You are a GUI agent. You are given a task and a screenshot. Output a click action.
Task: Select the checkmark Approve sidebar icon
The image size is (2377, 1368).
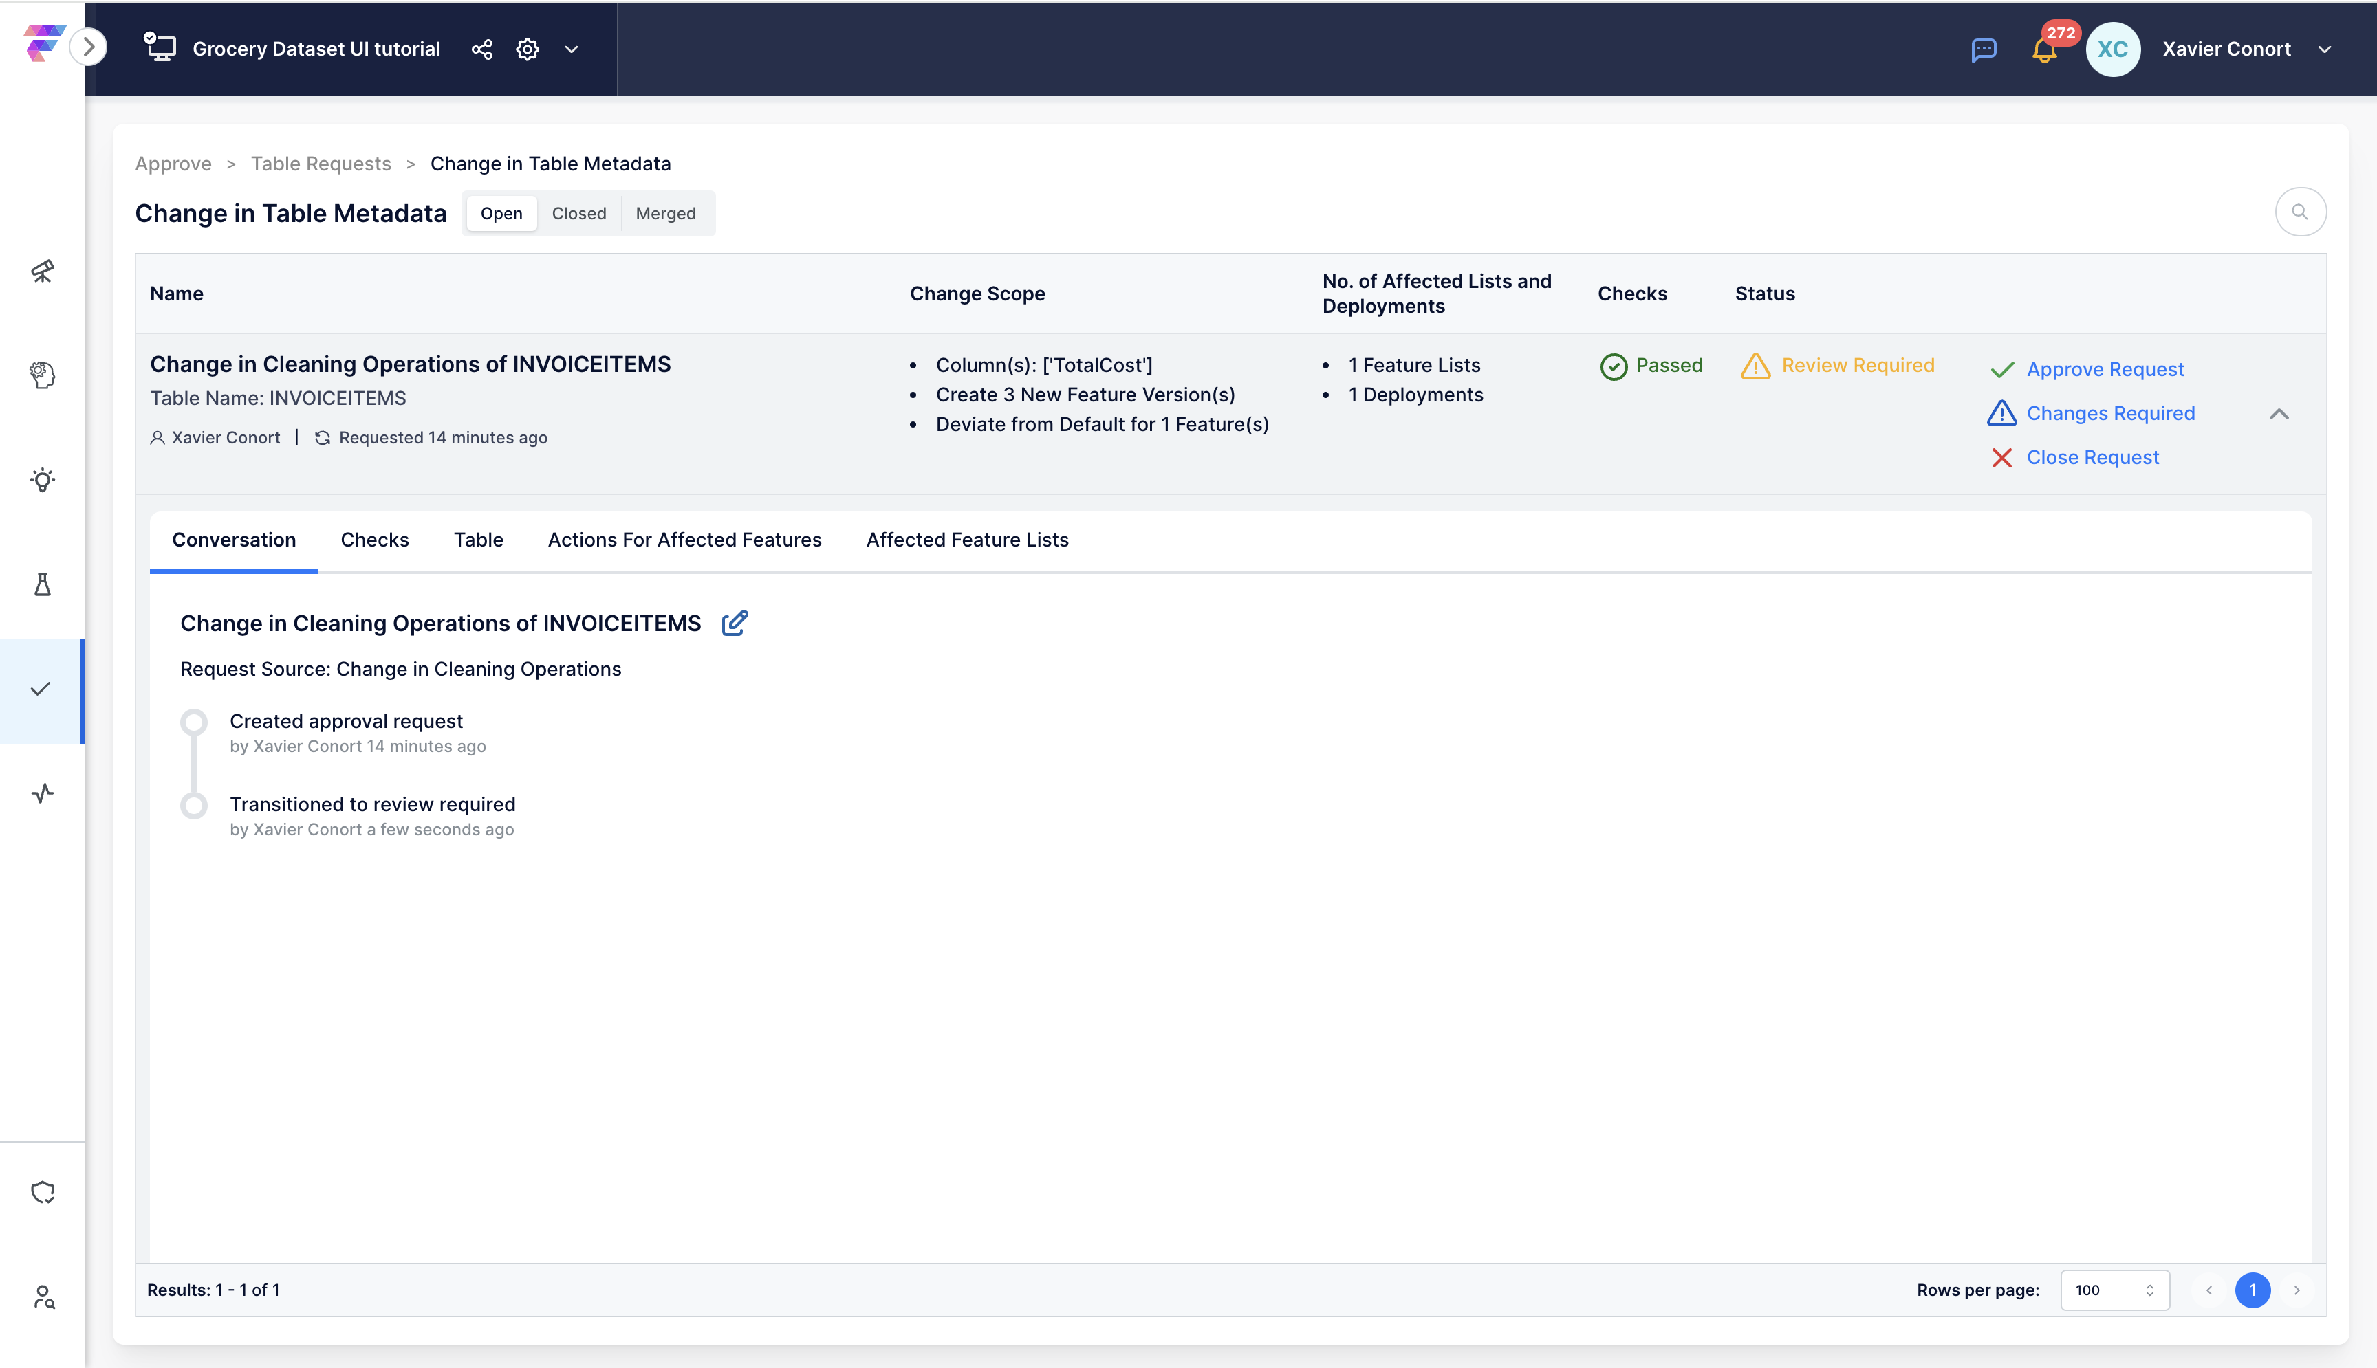click(x=41, y=689)
